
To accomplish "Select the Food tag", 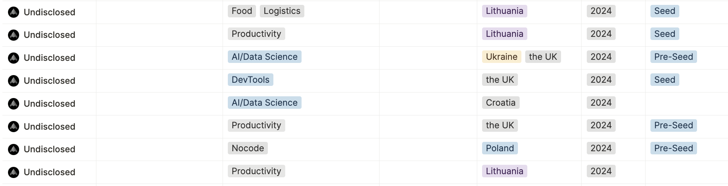I will (242, 11).
